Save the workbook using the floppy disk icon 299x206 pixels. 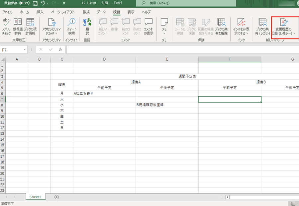coord(35,3)
